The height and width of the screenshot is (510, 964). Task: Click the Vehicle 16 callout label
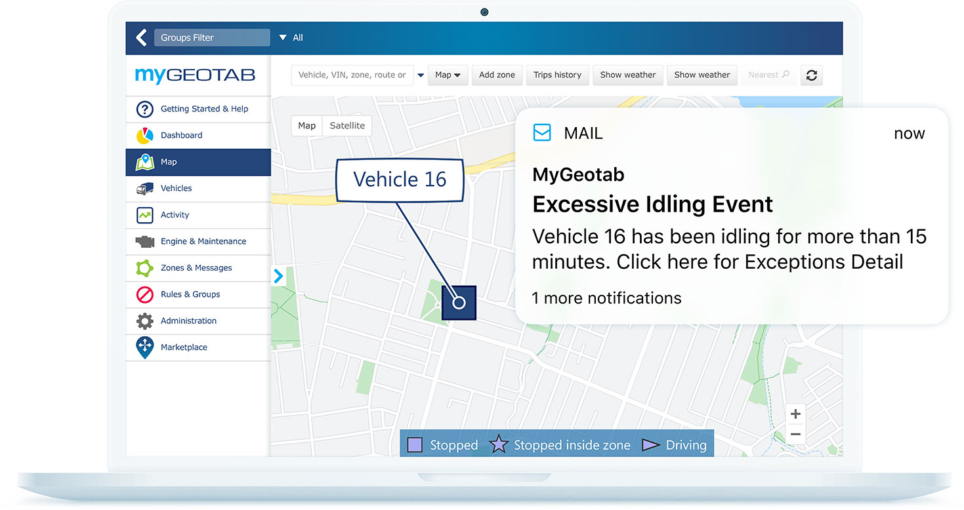pos(400,179)
